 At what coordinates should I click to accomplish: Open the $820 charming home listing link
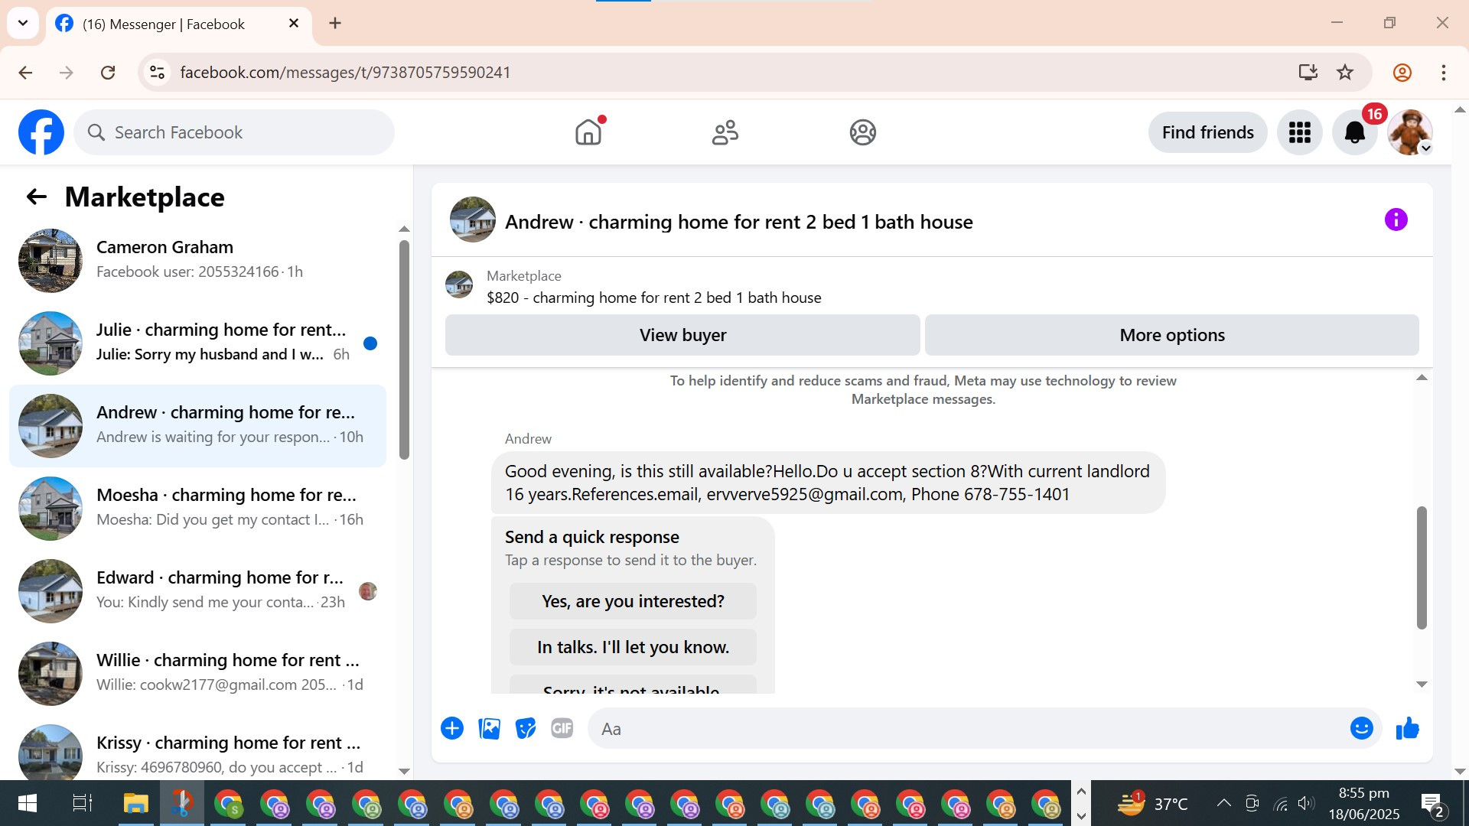click(653, 298)
